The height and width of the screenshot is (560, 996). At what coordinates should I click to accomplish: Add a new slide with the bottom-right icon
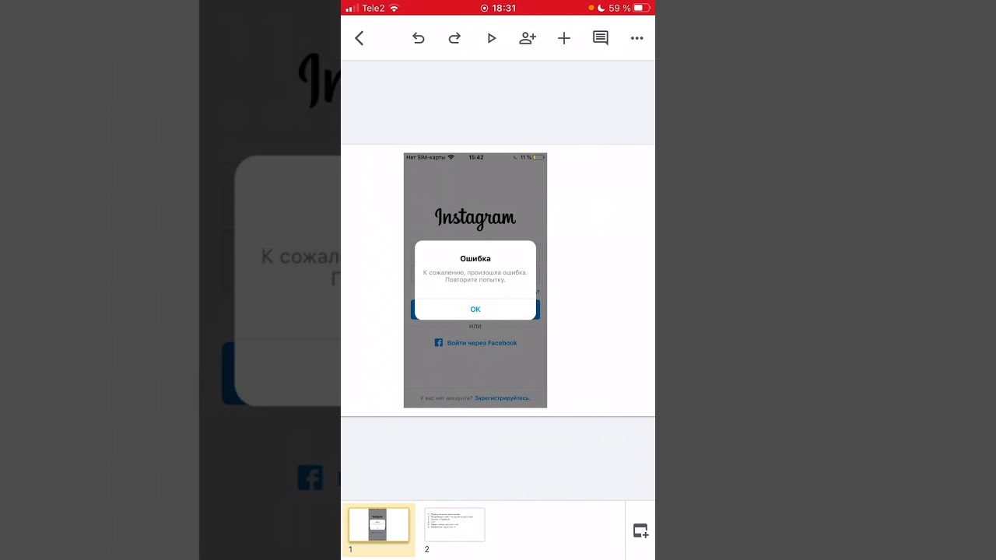[x=640, y=530]
